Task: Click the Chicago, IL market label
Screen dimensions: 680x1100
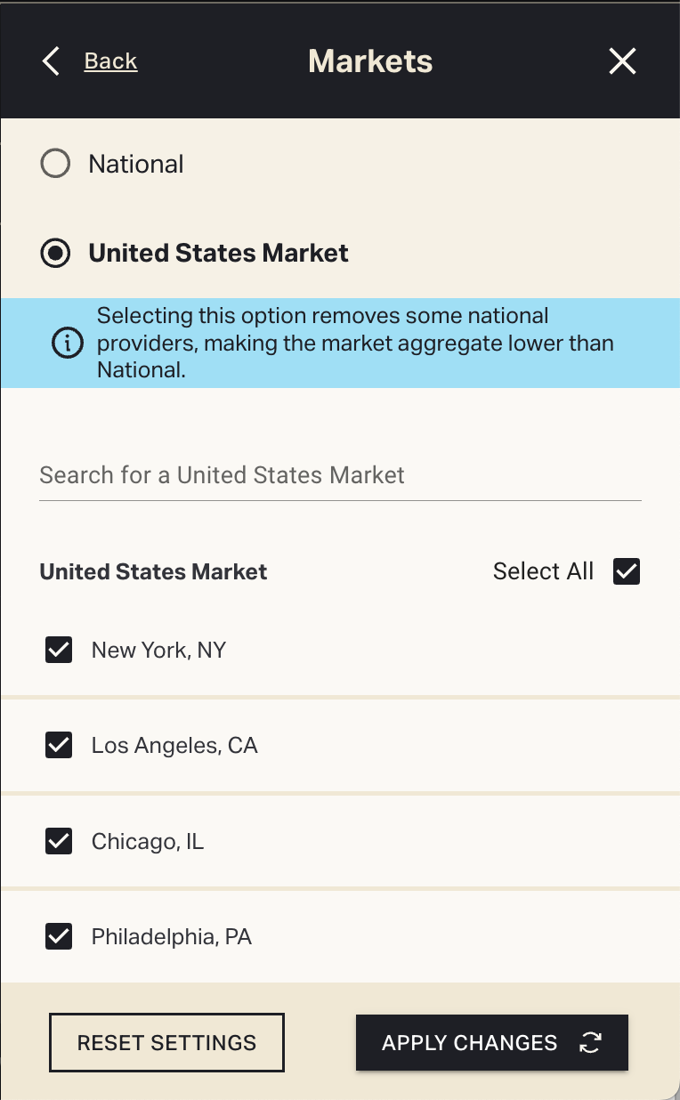Action: click(148, 841)
